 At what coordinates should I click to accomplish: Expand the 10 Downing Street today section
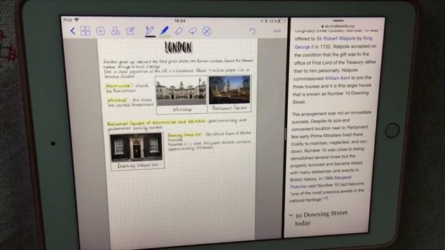pyautogui.click(x=318, y=218)
